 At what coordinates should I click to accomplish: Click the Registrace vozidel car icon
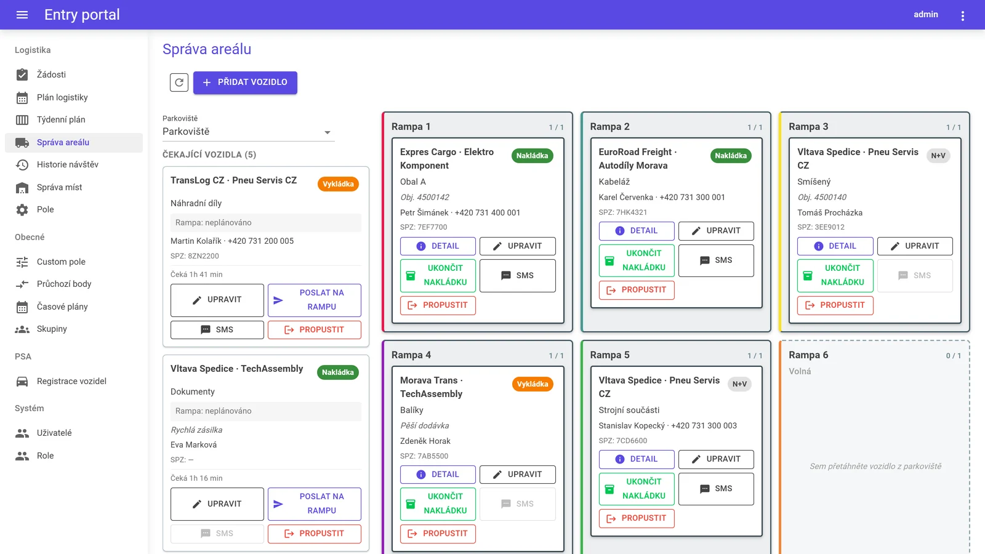click(22, 381)
